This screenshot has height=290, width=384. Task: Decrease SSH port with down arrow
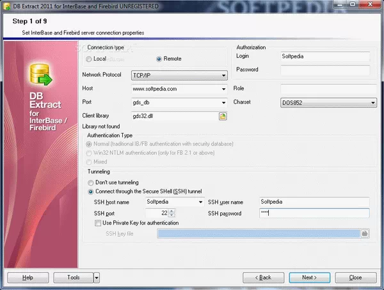click(172, 215)
